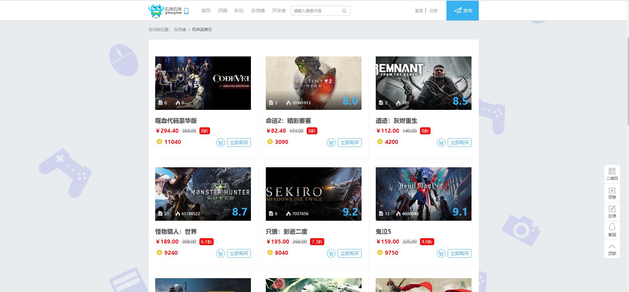The image size is (629, 292).
Task: Open the Destiny 2 cover thumbnail
Action: click(x=314, y=83)
